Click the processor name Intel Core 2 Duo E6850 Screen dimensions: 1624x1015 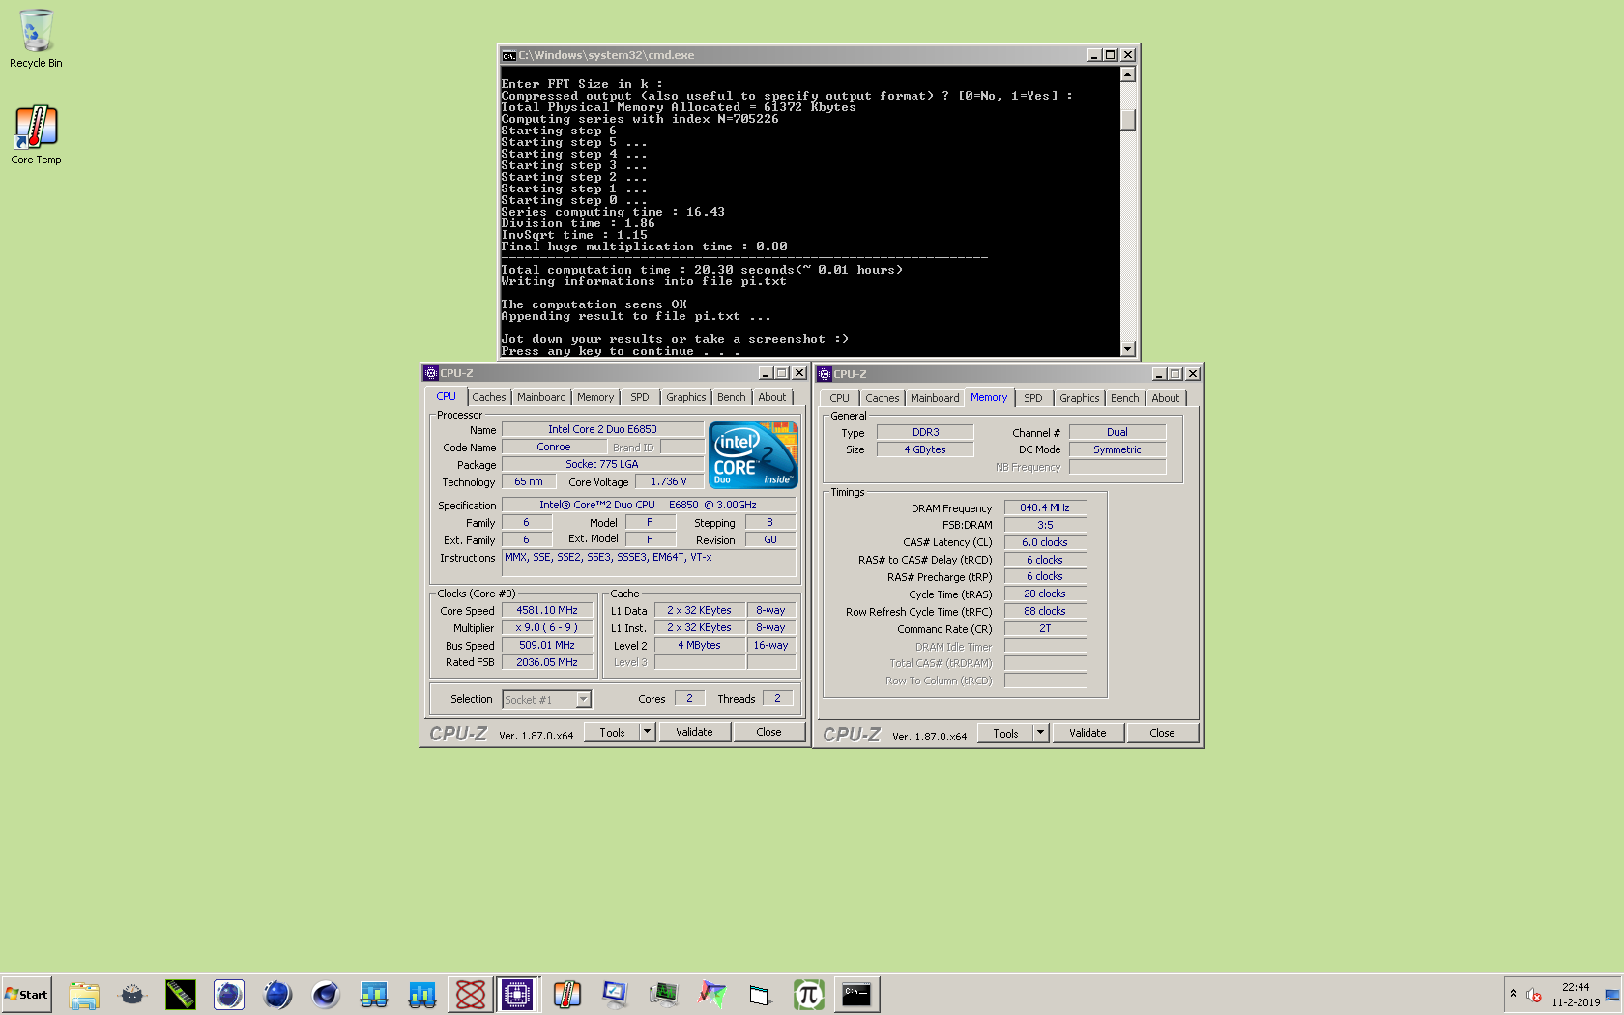tap(602, 429)
